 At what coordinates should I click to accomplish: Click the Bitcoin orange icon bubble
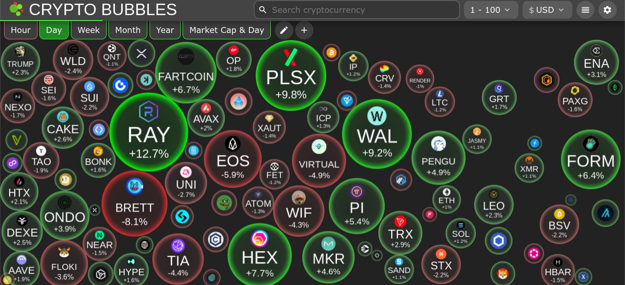[x=331, y=53]
